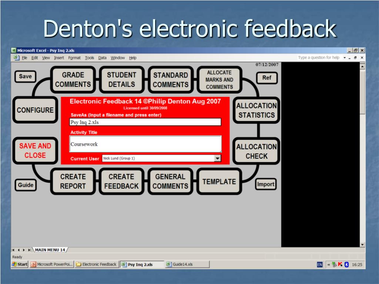The image size is (379, 284).
Task: Click ALLOCATION CHECK button
Action: click(x=256, y=151)
